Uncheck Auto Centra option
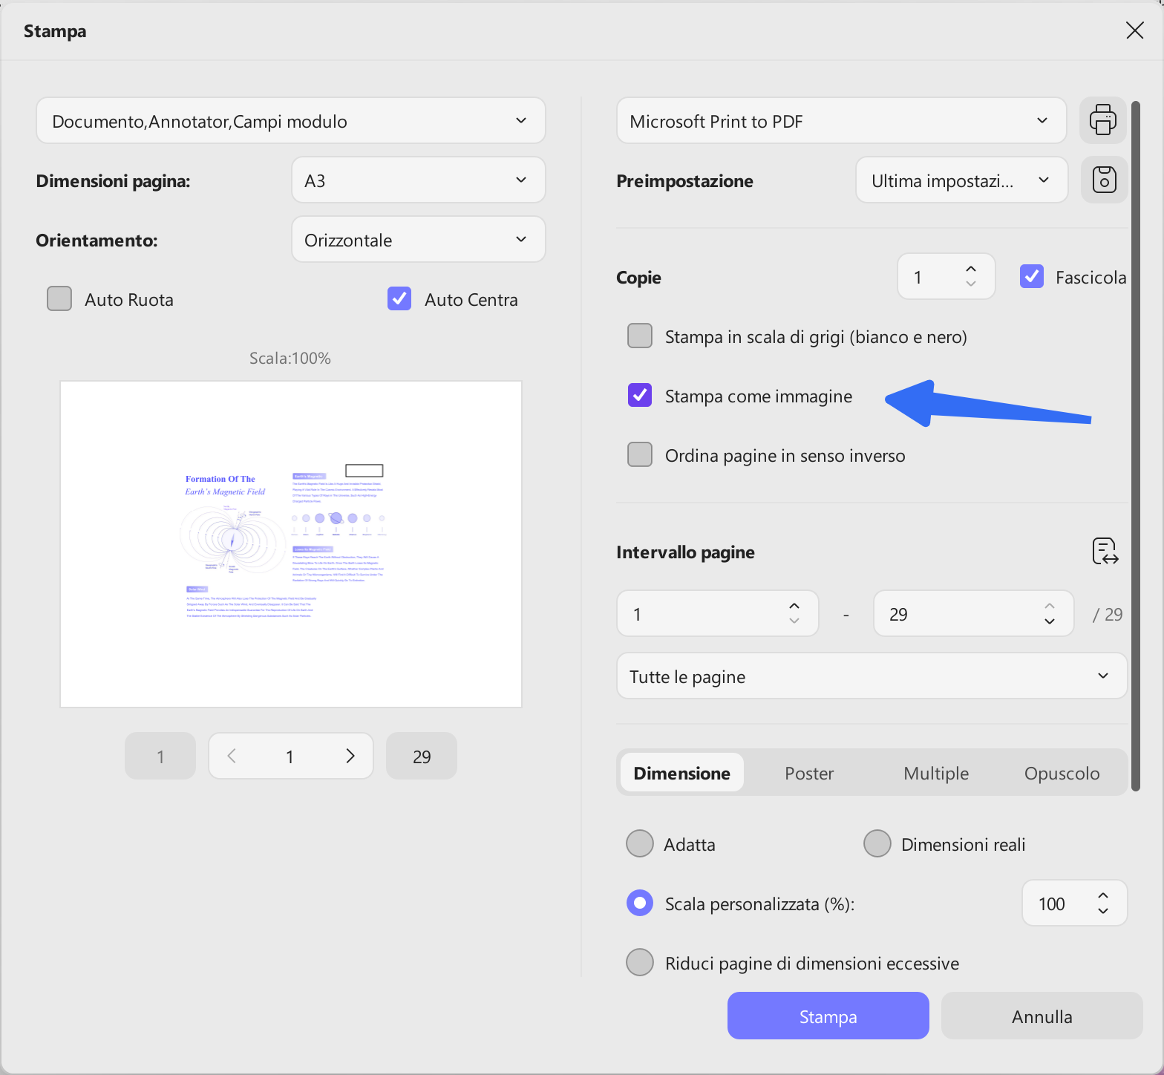The width and height of the screenshot is (1164, 1075). (399, 298)
